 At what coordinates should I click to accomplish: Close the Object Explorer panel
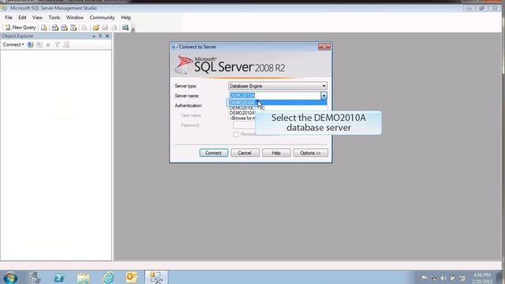point(107,36)
